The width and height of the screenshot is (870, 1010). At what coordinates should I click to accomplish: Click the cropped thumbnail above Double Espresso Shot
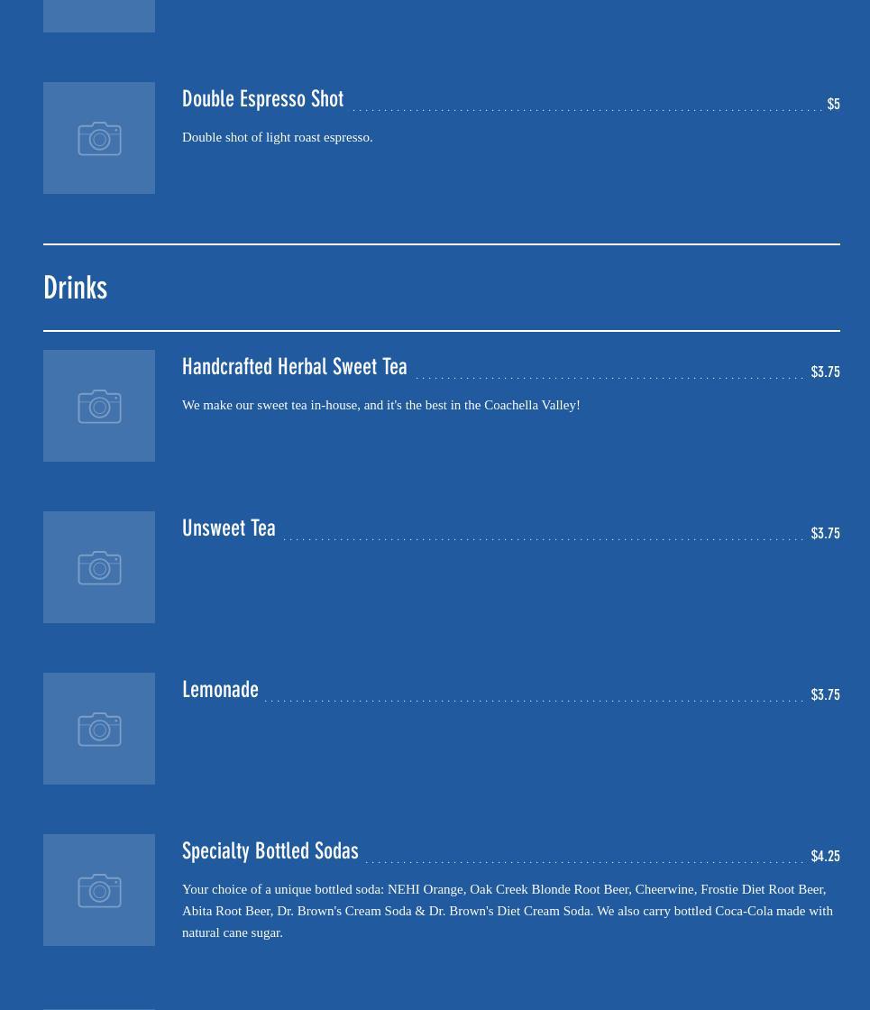(99, 15)
